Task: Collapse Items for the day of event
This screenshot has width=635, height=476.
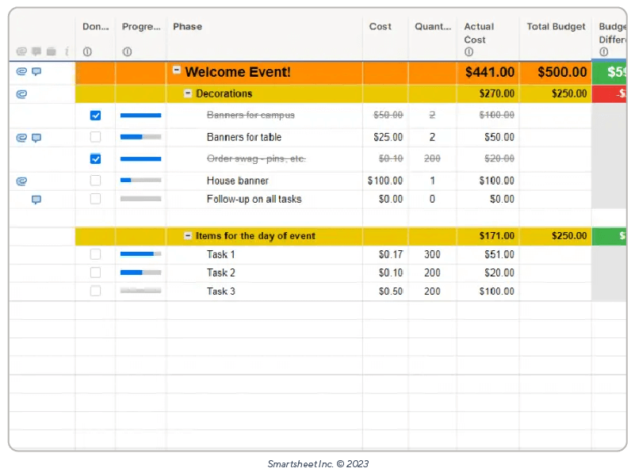Action: point(188,236)
